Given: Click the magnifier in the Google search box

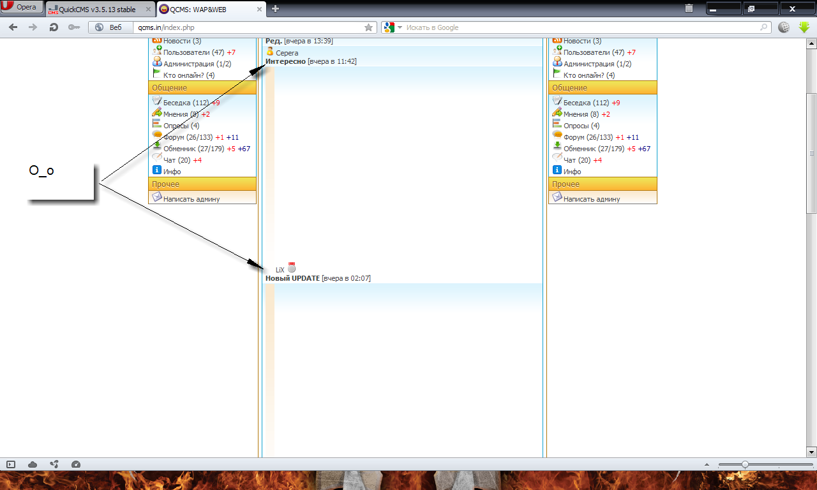Looking at the screenshot, I should click(x=764, y=27).
